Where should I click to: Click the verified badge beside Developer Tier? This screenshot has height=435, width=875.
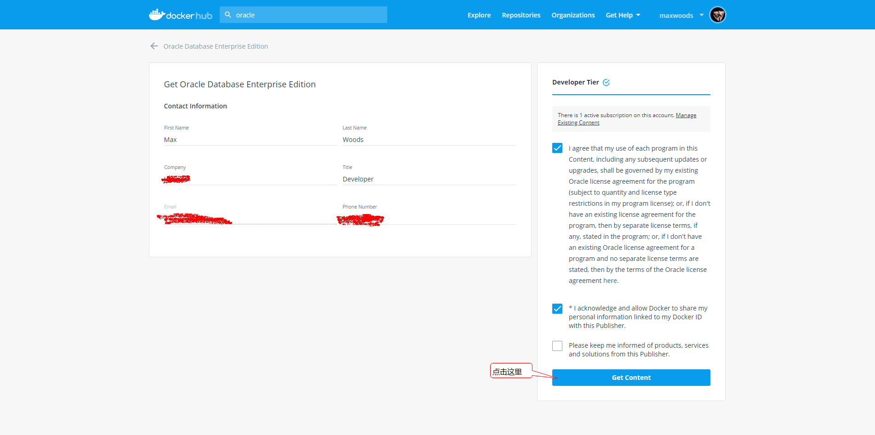(606, 82)
